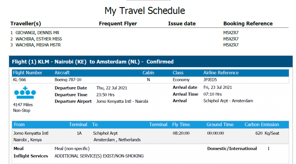Click the Booking Reference heading
Image resolution: width=296 pixels, height=164 pixels.
pyautogui.click(x=248, y=24)
